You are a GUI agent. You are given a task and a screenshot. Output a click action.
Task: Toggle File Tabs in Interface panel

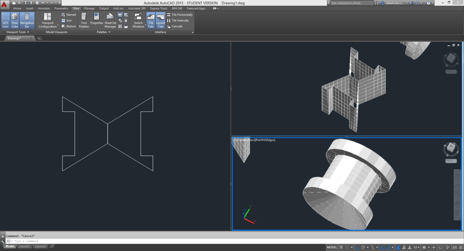151,21
